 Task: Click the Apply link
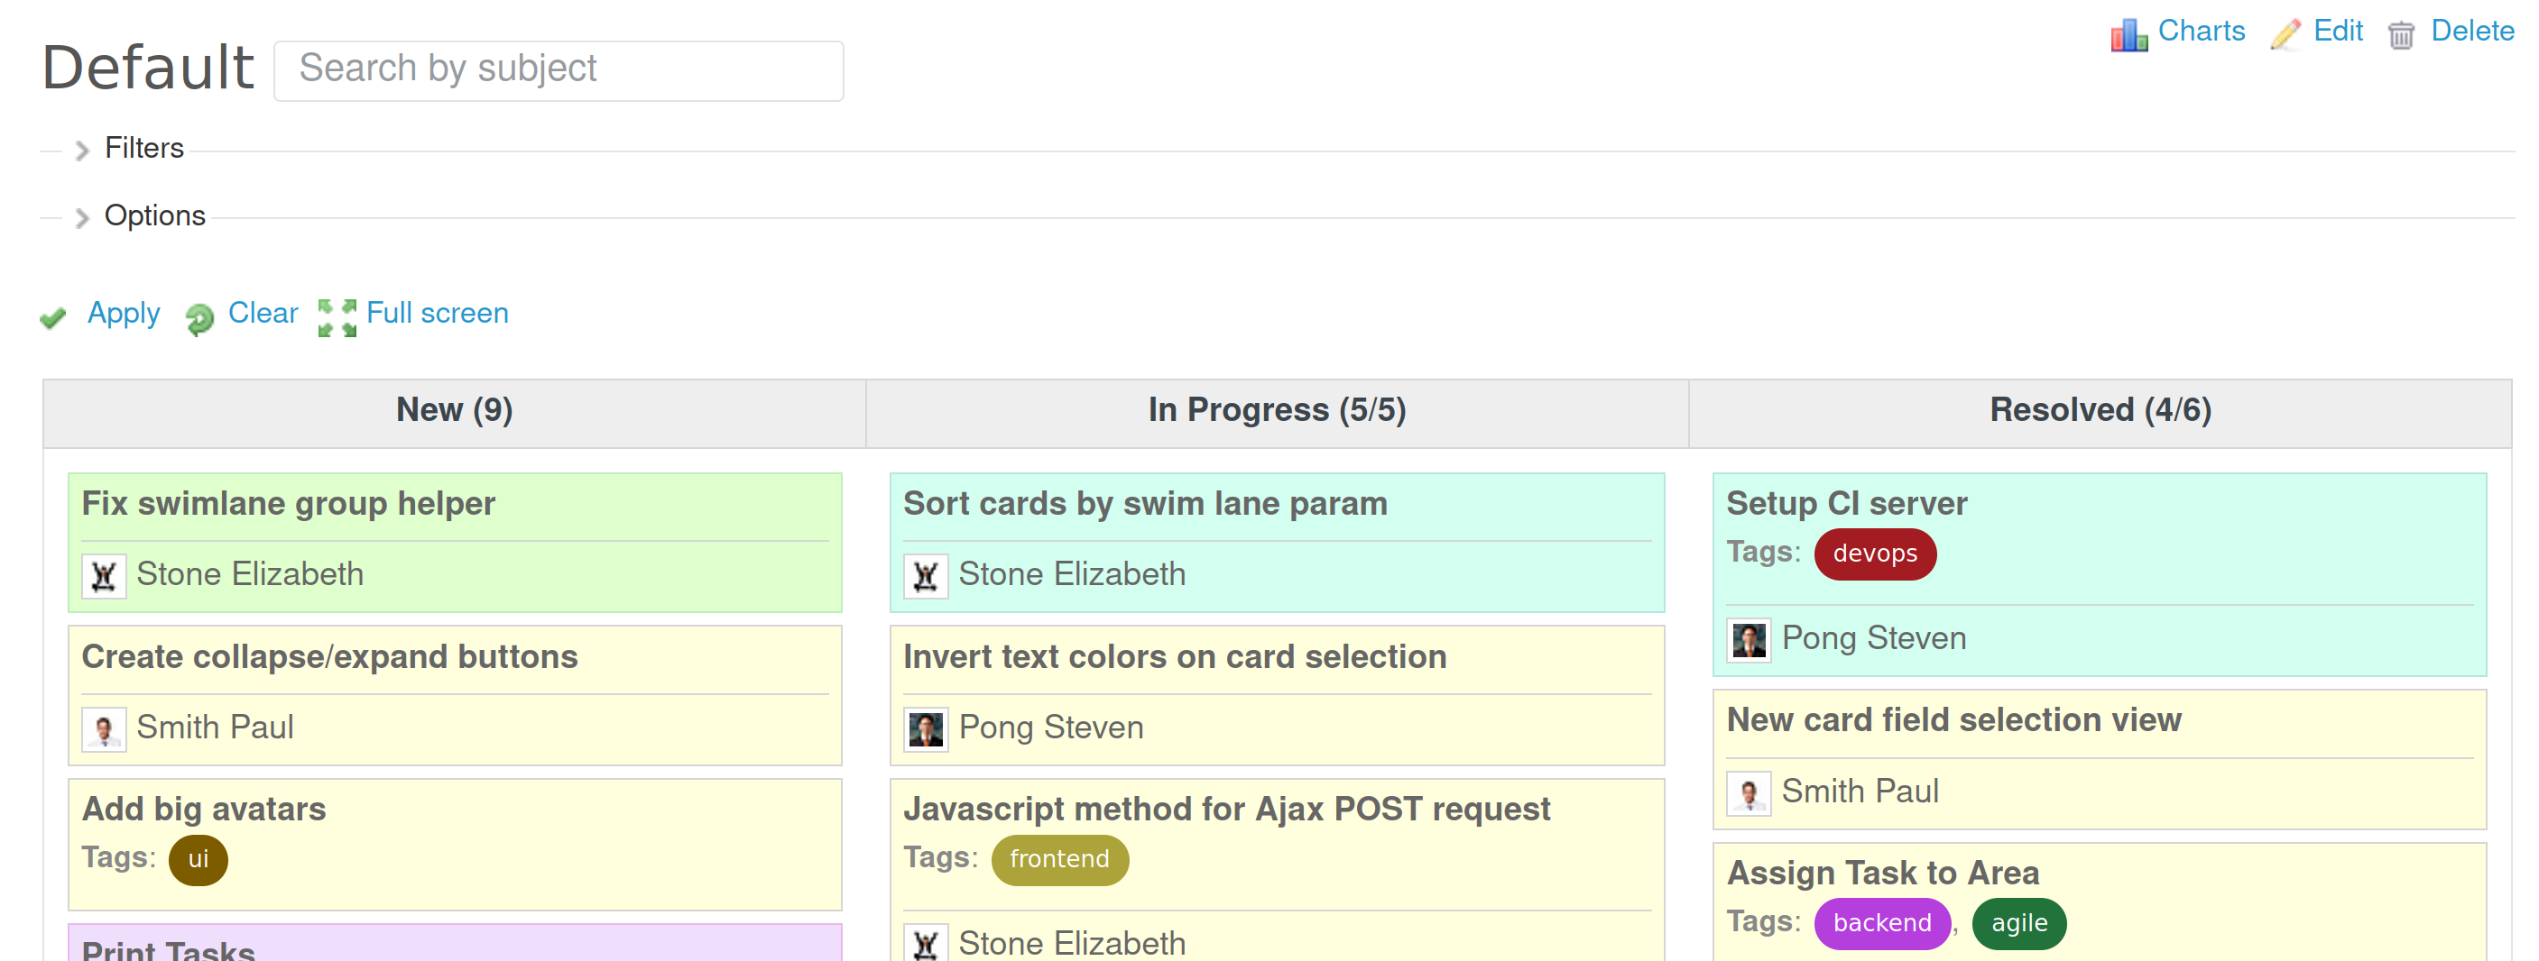tap(125, 313)
